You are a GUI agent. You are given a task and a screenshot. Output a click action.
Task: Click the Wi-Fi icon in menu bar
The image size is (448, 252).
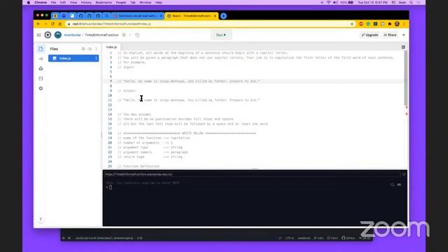coord(328,2)
